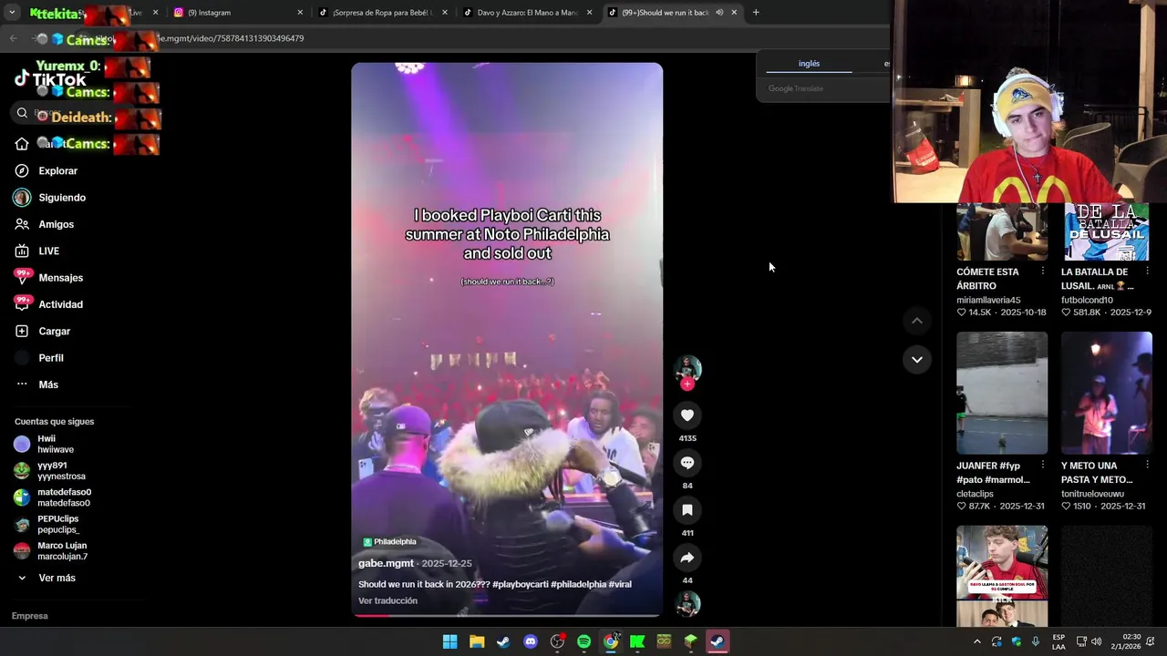Click the #philadelphia hashtag in caption
The image size is (1167, 656).
[578, 584]
